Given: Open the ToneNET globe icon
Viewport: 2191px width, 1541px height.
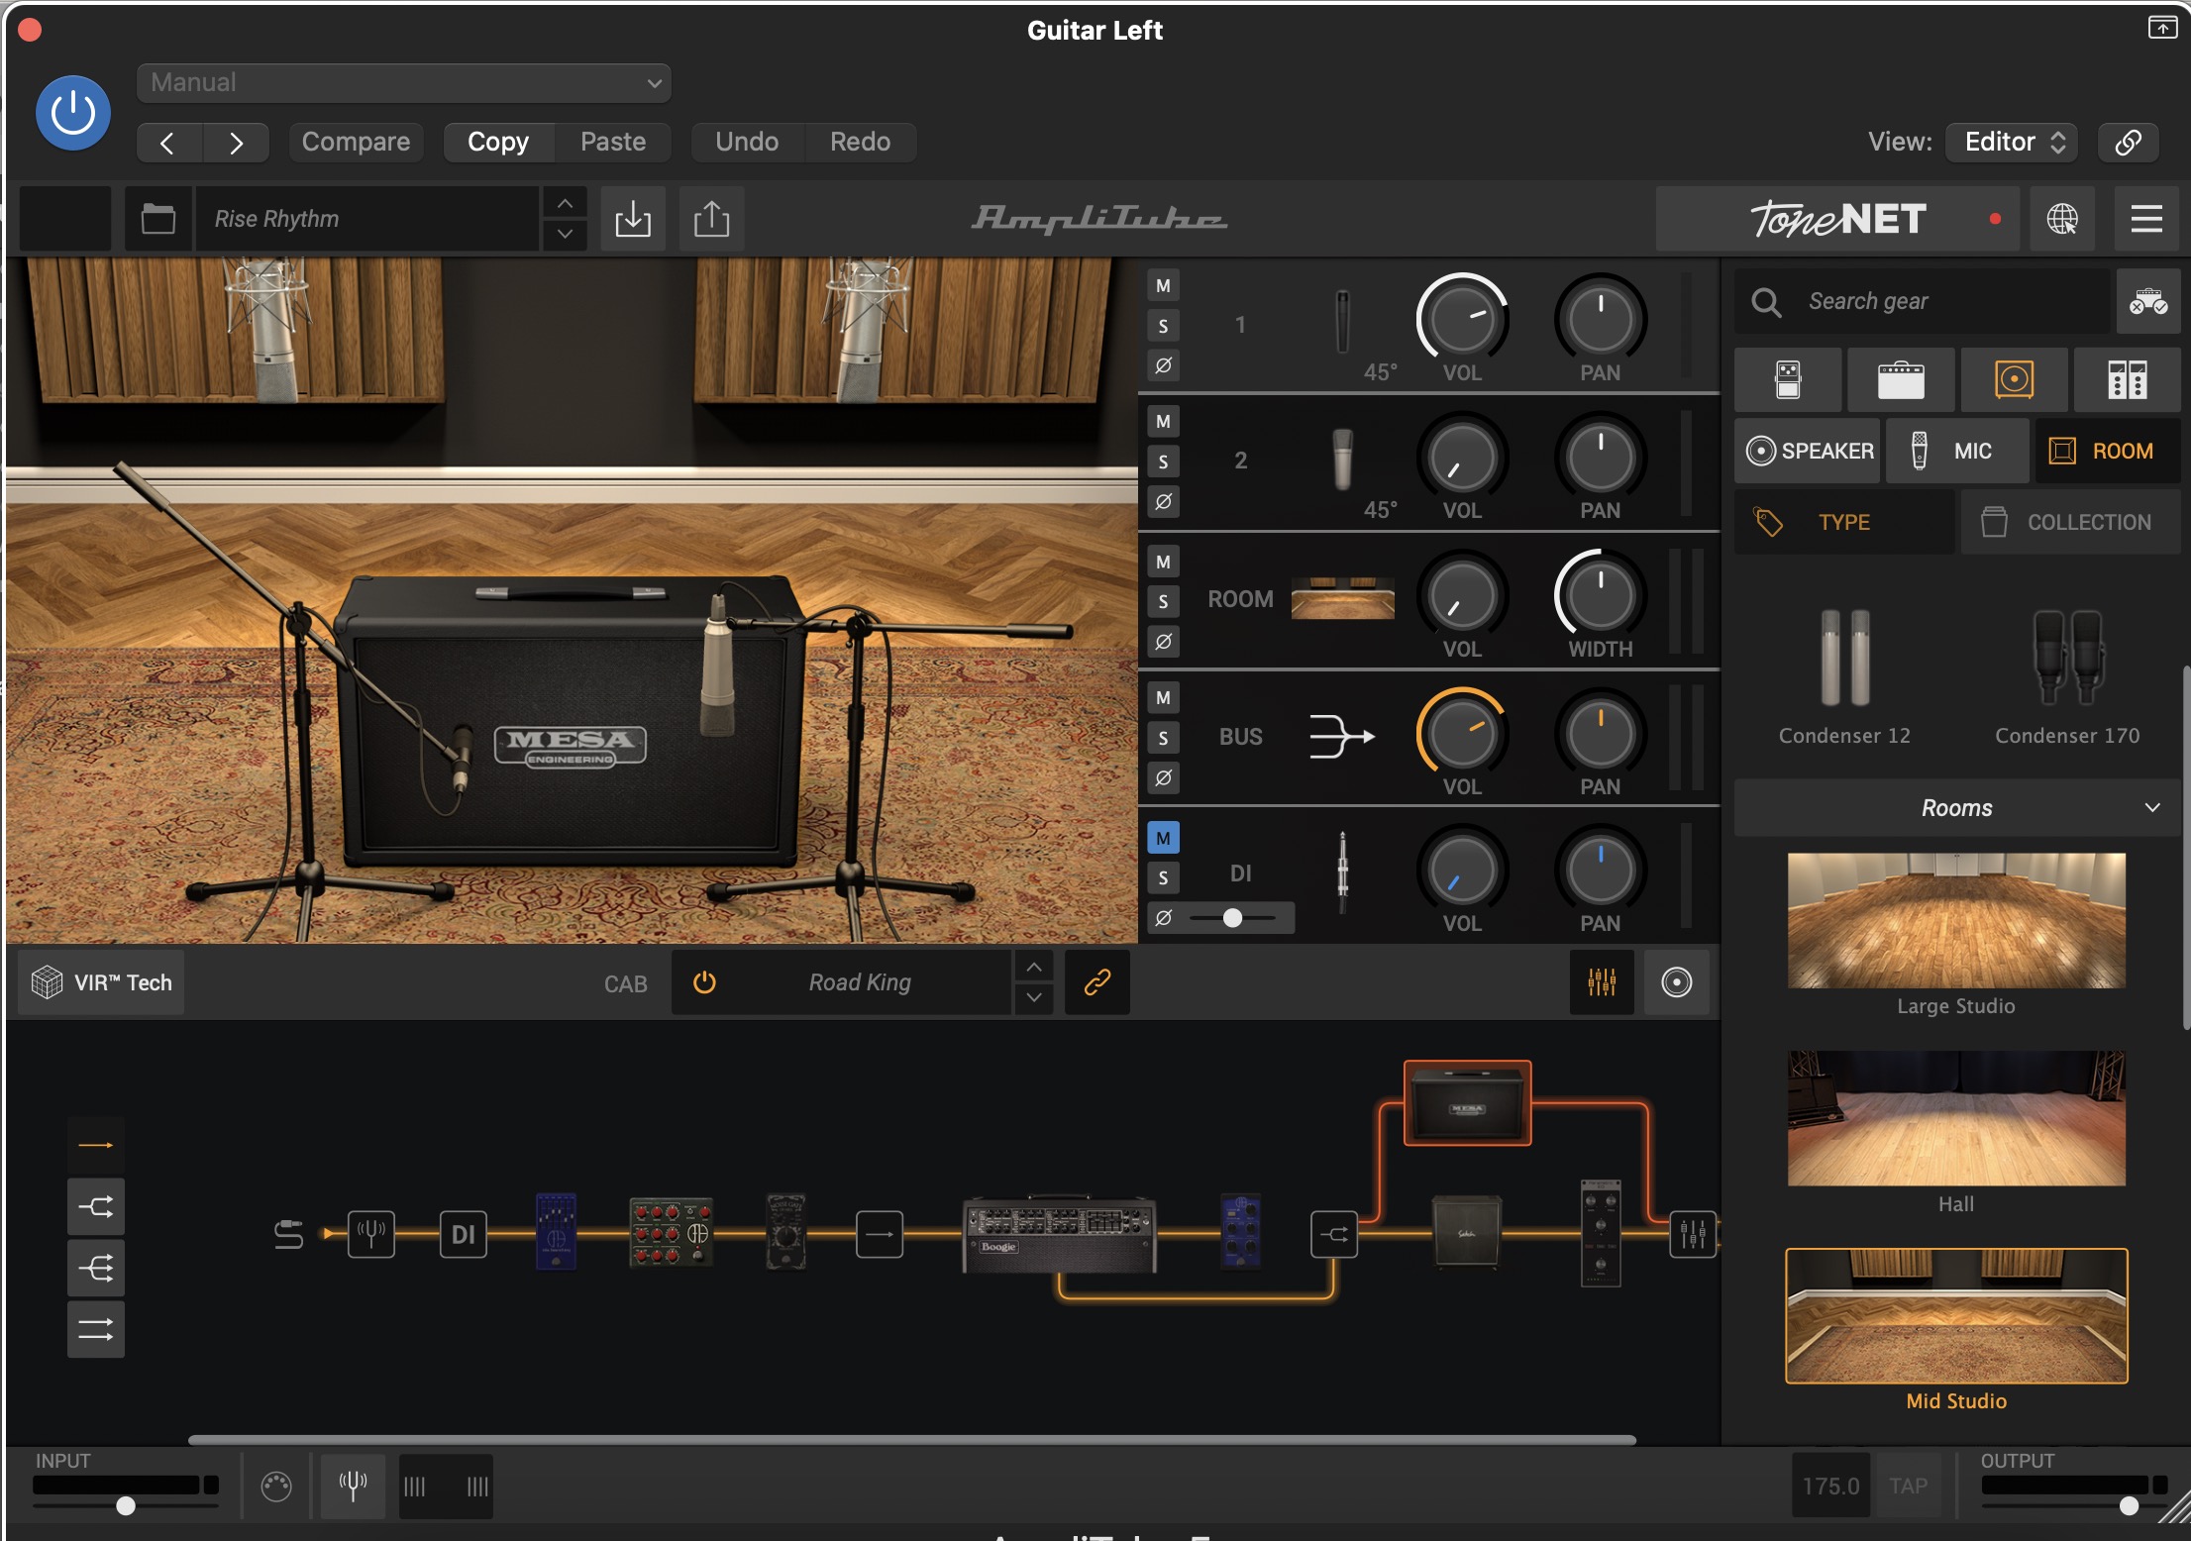Looking at the screenshot, I should coord(2062,219).
